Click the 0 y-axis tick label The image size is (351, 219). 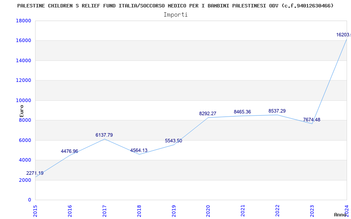[29, 200]
